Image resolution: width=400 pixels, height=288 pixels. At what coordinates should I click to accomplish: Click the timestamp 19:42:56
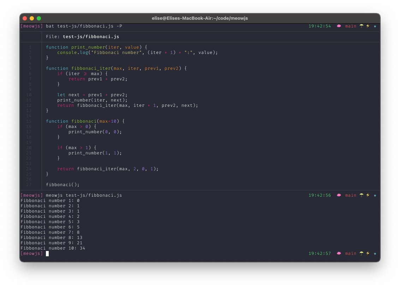tap(320, 195)
